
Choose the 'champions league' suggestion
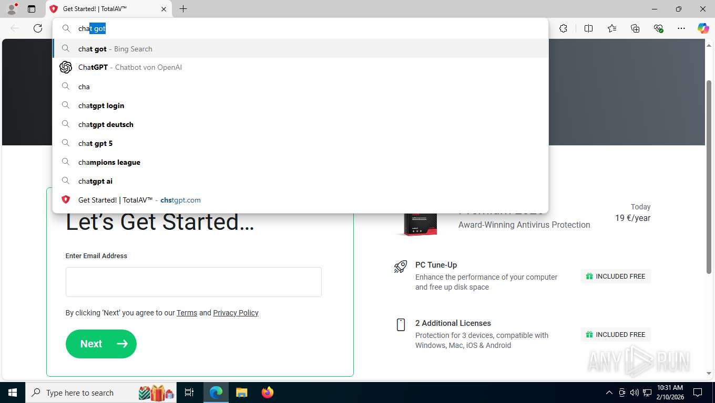[301, 162]
